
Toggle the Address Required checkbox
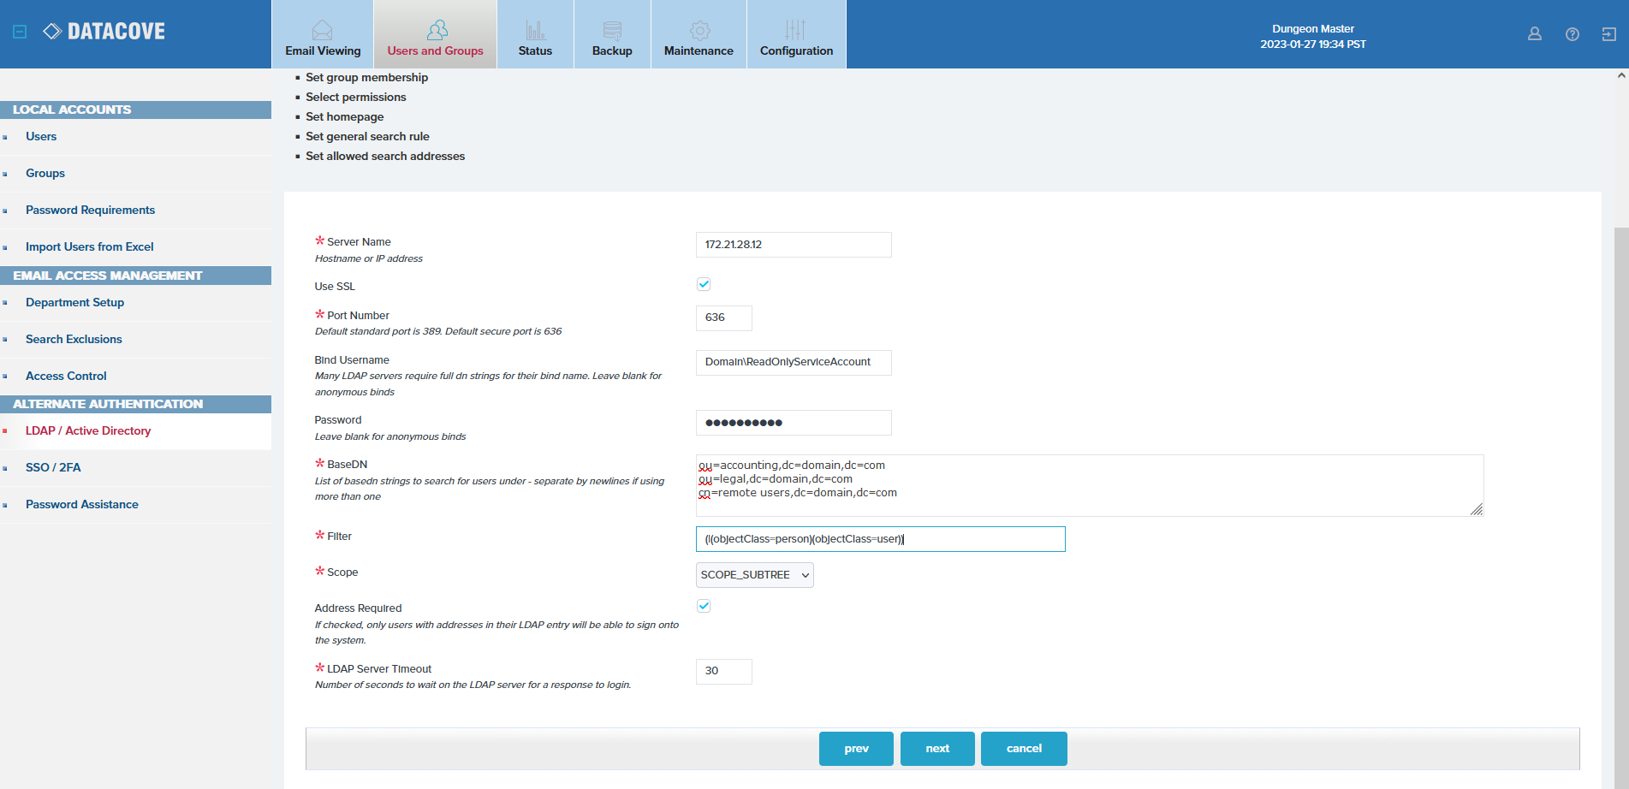point(704,606)
